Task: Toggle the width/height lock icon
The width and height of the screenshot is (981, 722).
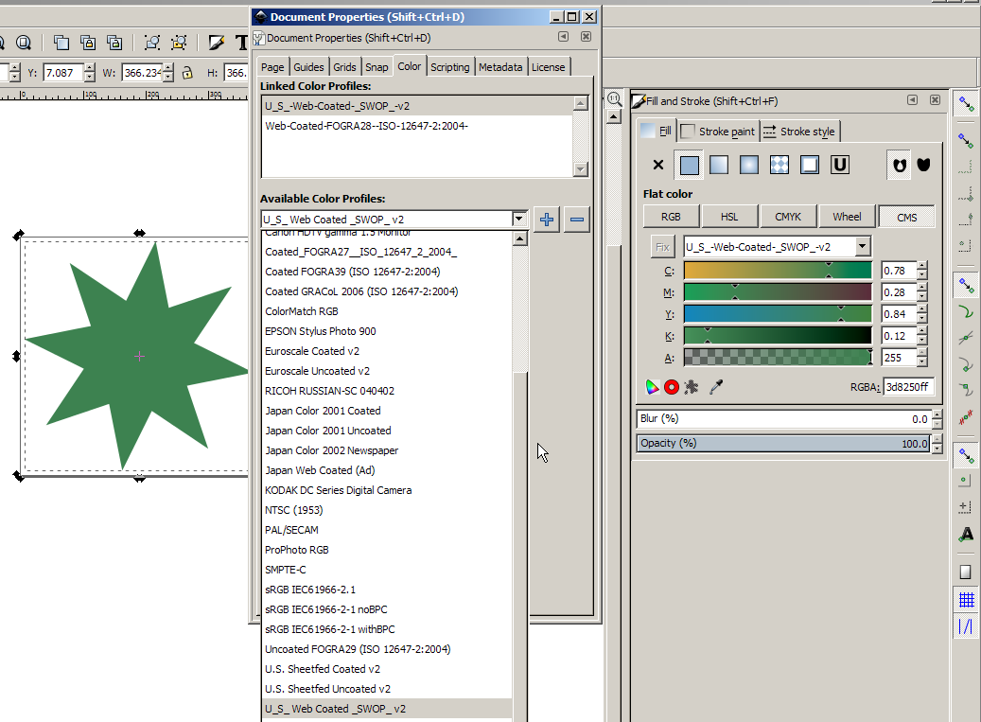Action: (187, 73)
